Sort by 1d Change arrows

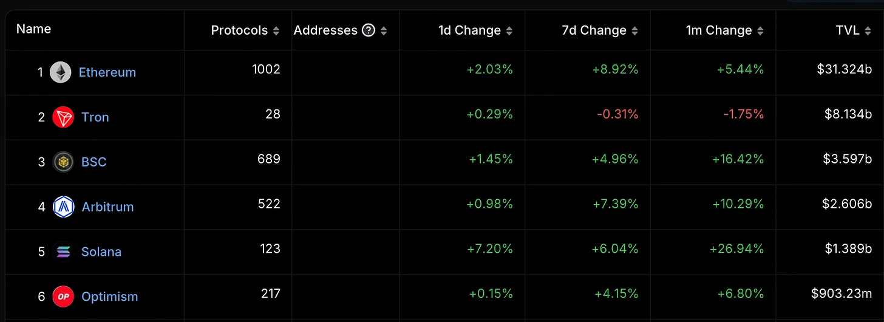509,31
